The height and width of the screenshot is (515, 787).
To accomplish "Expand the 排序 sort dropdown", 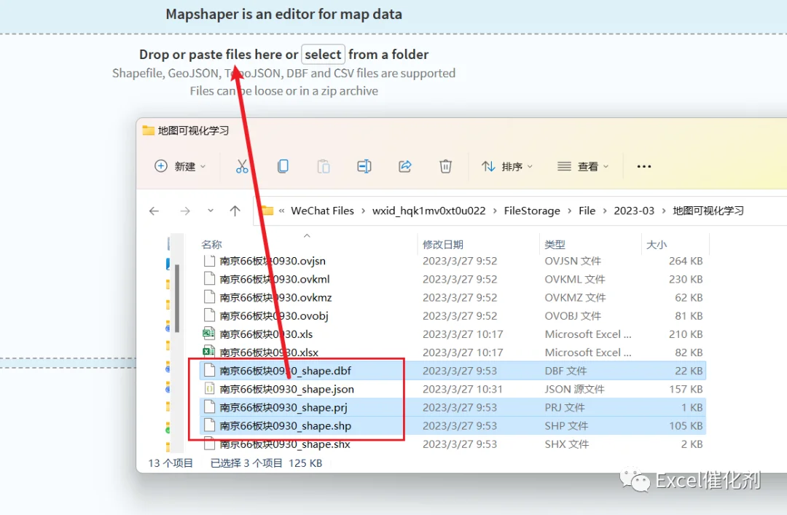I will [x=507, y=166].
